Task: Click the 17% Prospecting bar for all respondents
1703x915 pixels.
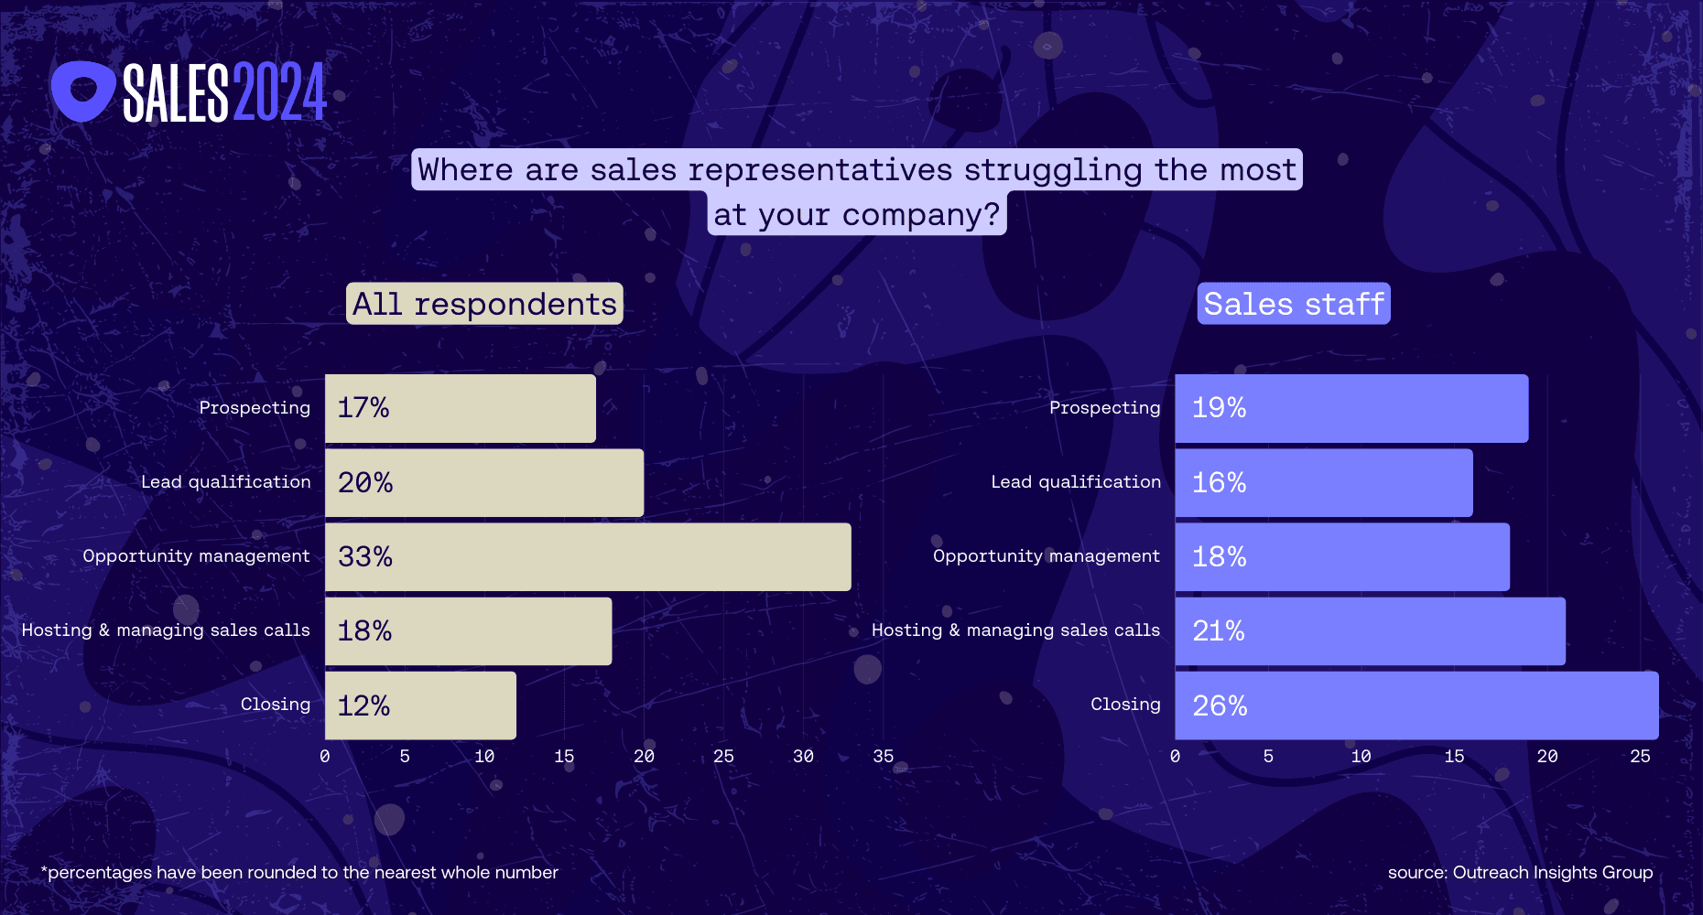Action: [461, 408]
